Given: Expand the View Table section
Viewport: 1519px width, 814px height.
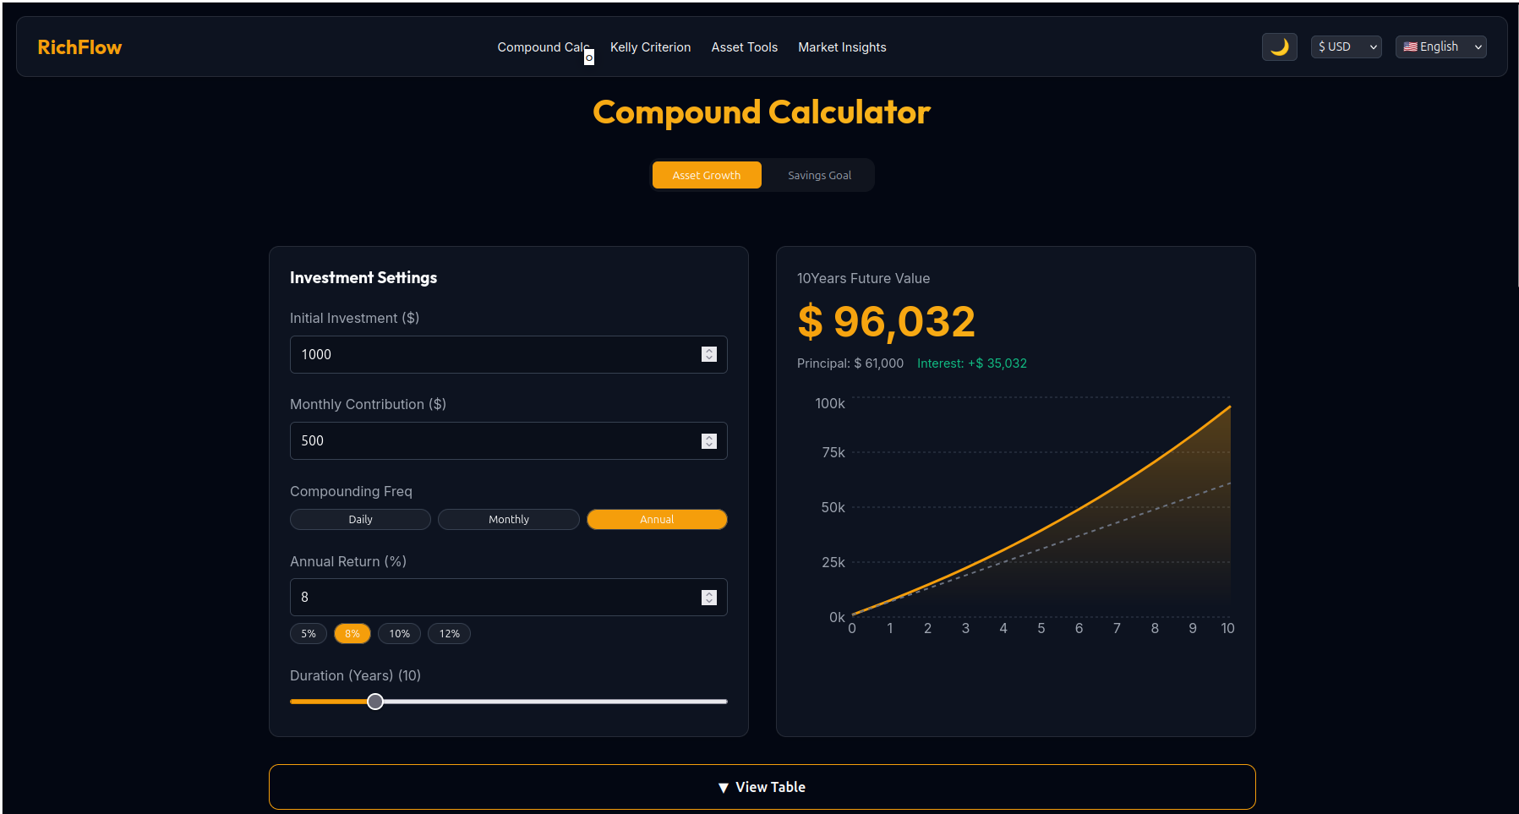Looking at the screenshot, I should (x=762, y=787).
